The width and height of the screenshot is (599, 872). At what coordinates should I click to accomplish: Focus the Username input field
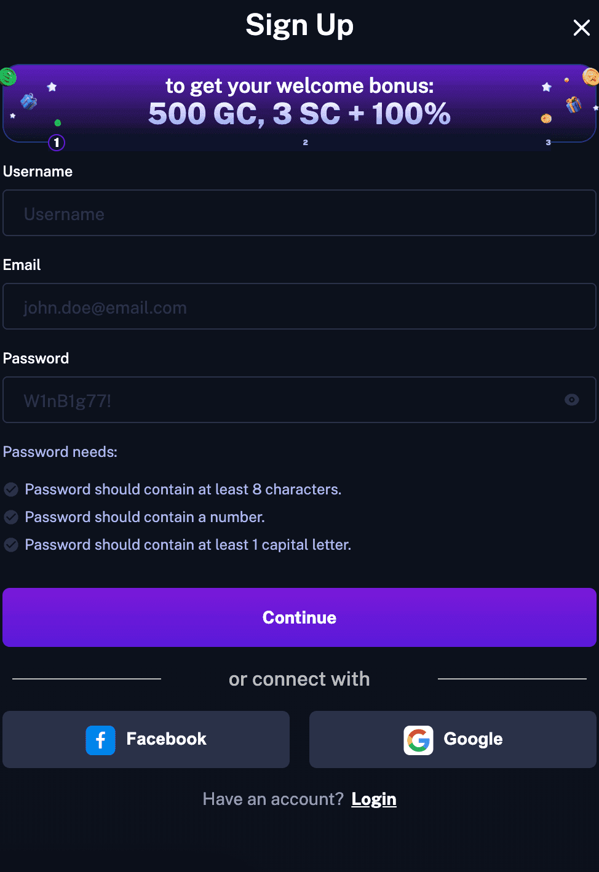coord(299,213)
